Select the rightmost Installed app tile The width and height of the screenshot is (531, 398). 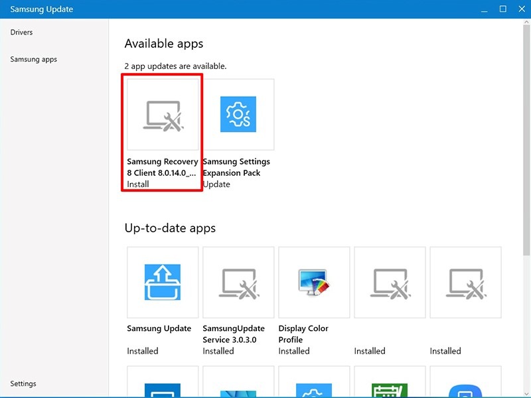tap(465, 282)
